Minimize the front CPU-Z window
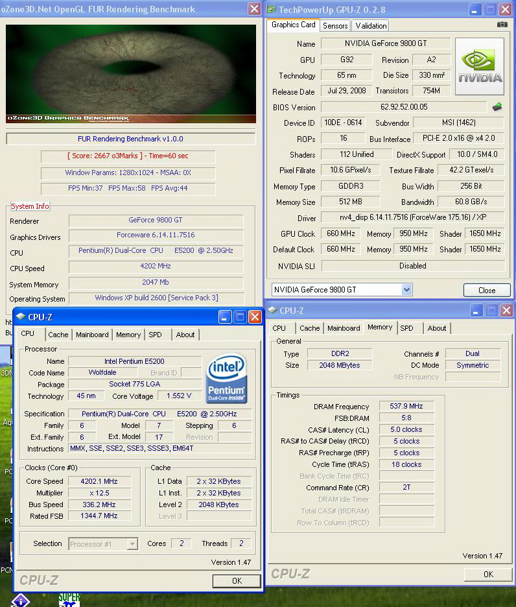 (x=224, y=316)
